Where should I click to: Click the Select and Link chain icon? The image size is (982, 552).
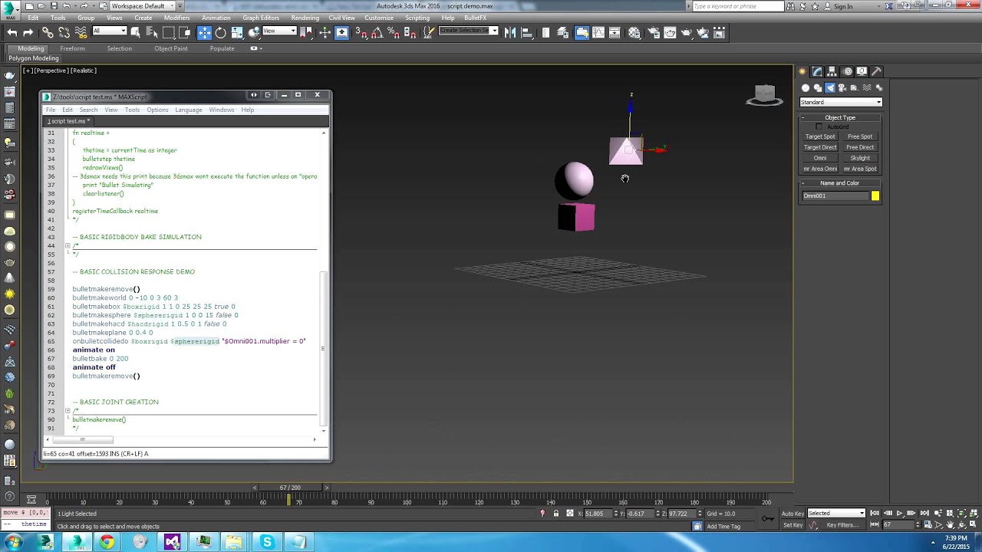coord(48,32)
